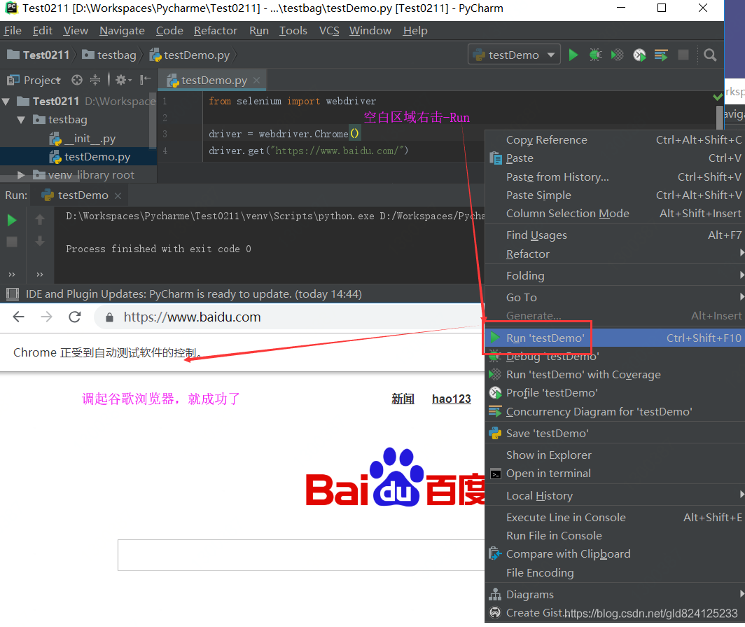Choose Column Selection Mode
745x627 pixels.
615,214
